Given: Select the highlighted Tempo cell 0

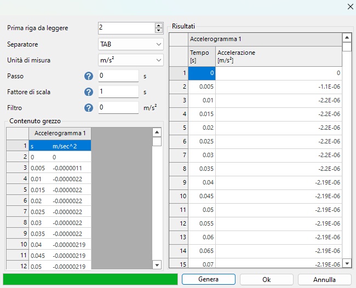Looking at the screenshot, I should coord(202,73).
